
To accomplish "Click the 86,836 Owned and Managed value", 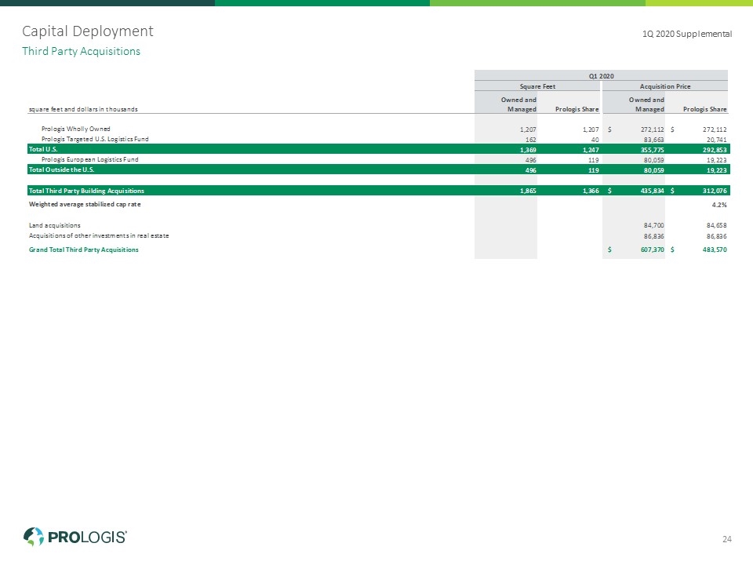I will click(654, 236).
